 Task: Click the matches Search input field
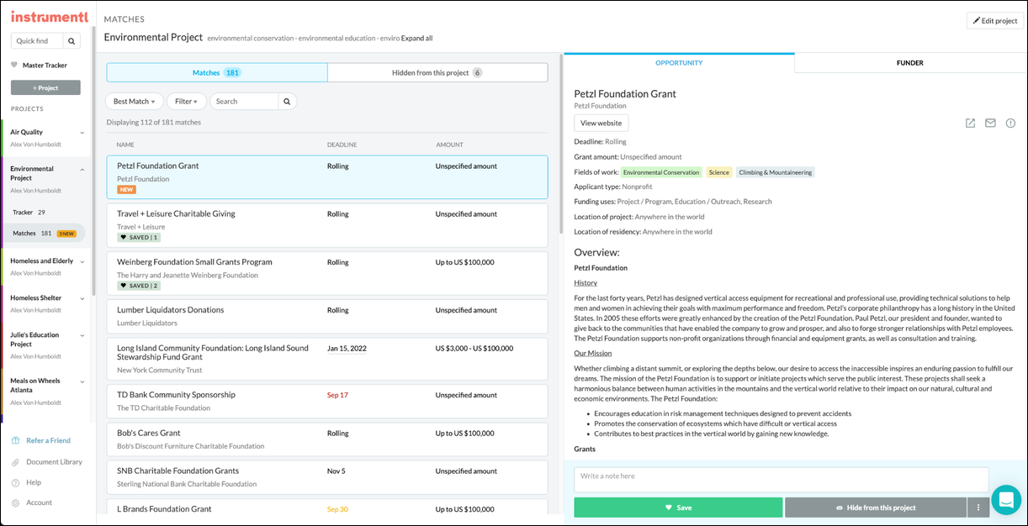click(x=244, y=101)
